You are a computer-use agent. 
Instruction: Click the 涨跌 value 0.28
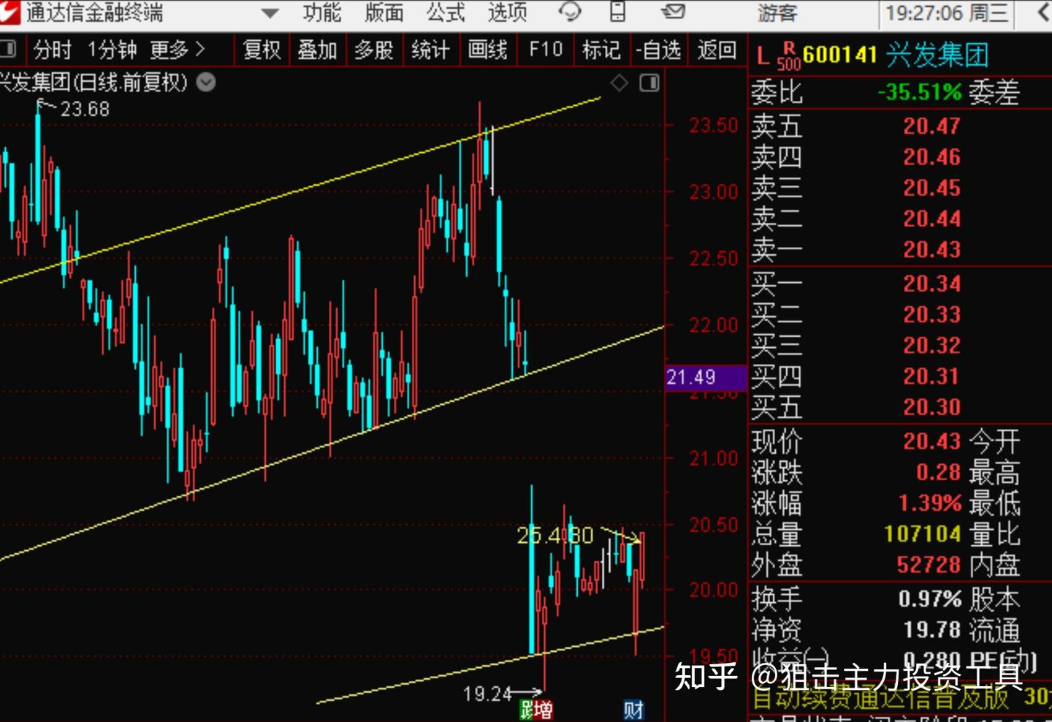pos(939,472)
